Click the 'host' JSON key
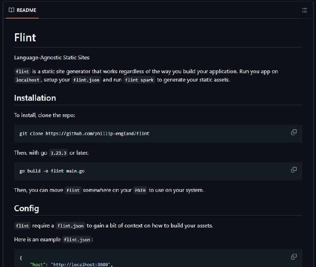 click(x=38, y=265)
